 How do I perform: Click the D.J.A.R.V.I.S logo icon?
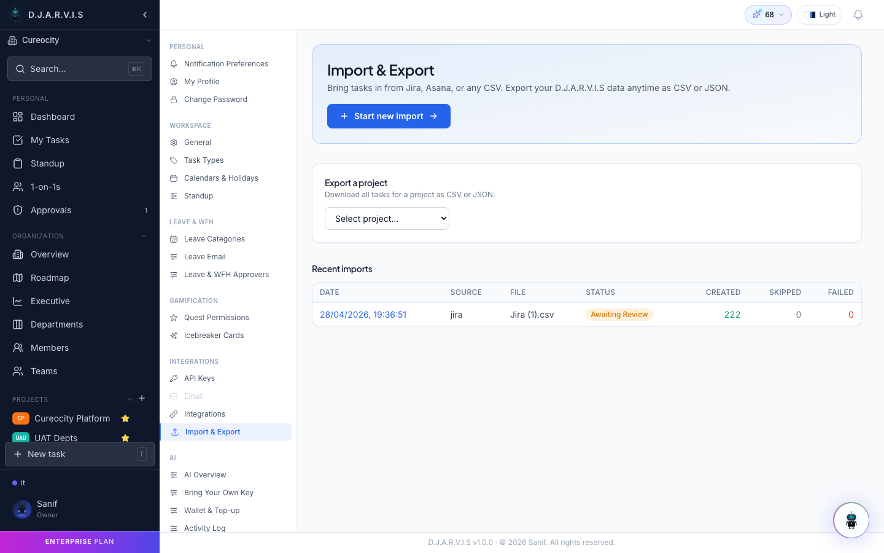pos(15,14)
